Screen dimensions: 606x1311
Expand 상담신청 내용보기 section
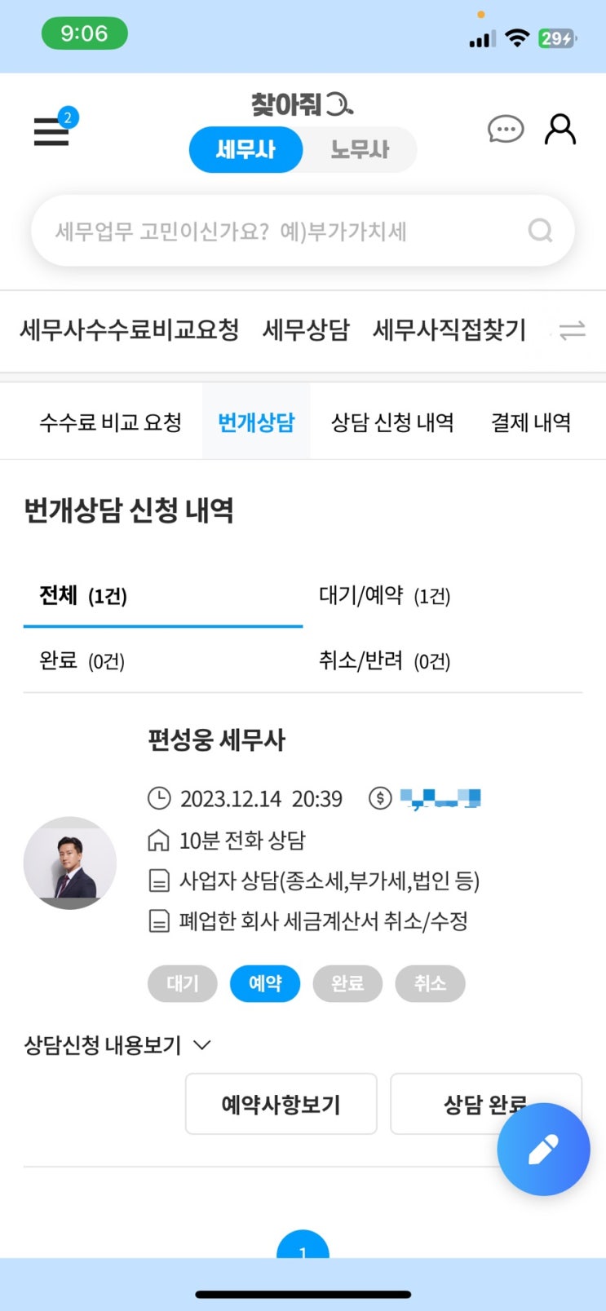[x=117, y=1044]
